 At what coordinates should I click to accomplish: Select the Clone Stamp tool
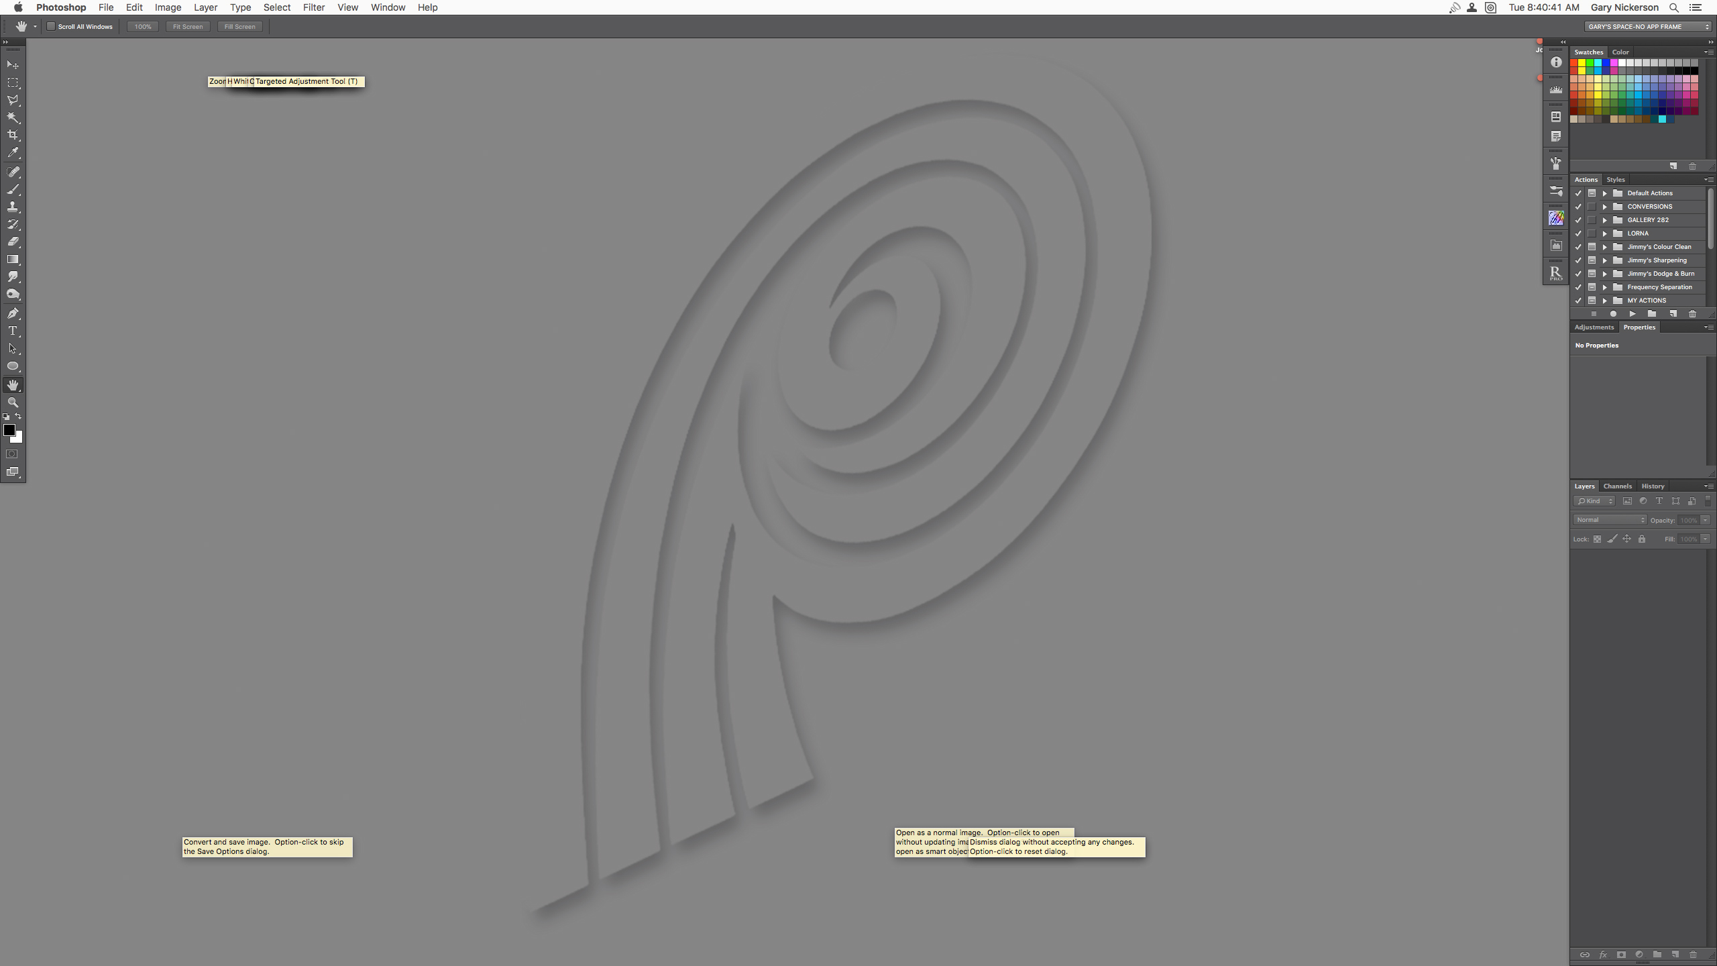click(x=13, y=207)
